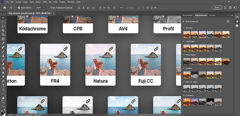Select the Crop tool
This screenshot has height=116, width=240.
pos(3,35)
